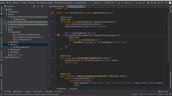The height and width of the screenshot is (96, 172).
Task: Click the gutter override icon beside onCreateOptionsMenu
Action: click(52, 58)
